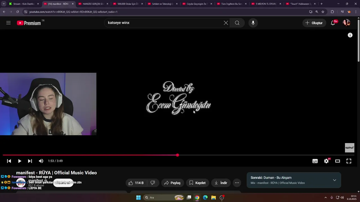The width and height of the screenshot is (360, 202).
Task: Open the zoom magnifier in address bar
Action: [x=317, y=12]
